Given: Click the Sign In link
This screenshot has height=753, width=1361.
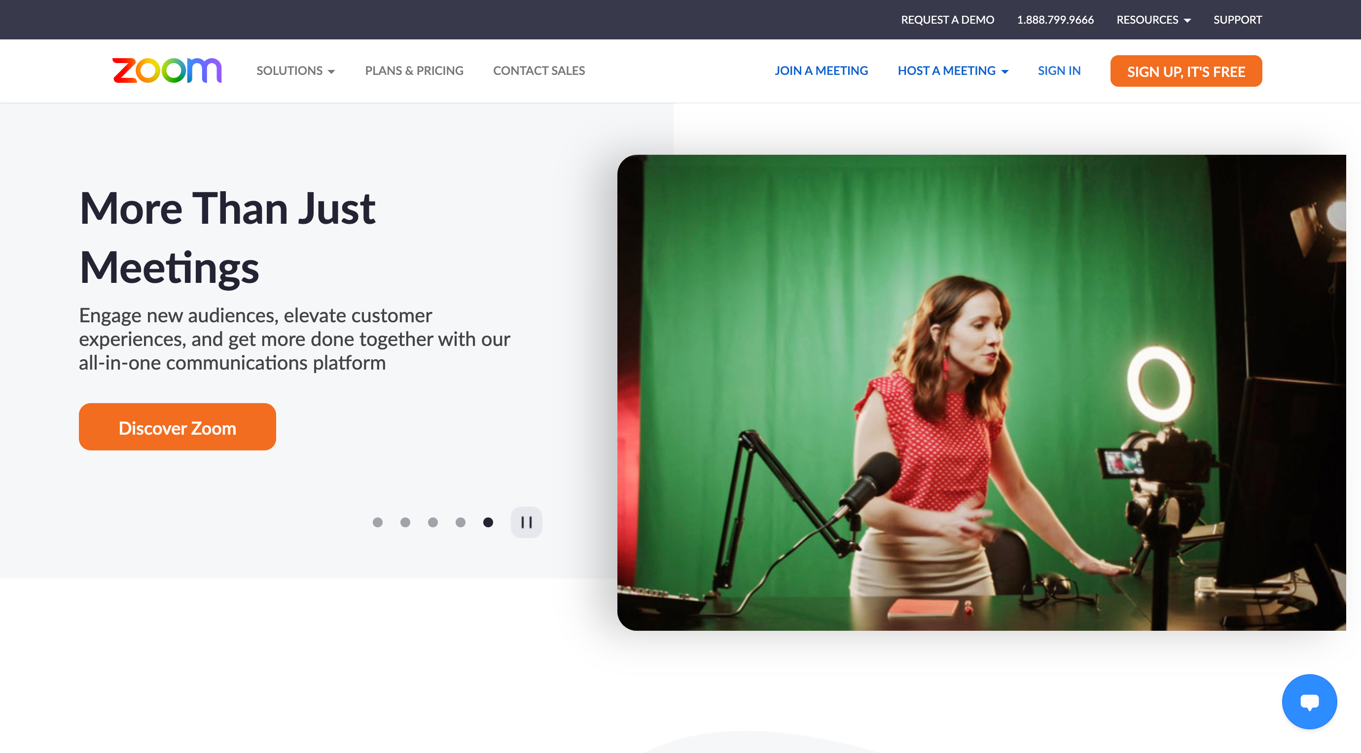Looking at the screenshot, I should click(x=1059, y=70).
